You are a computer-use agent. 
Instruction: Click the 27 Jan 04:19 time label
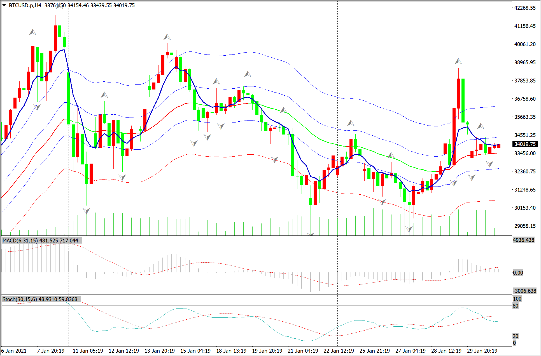click(x=411, y=351)
